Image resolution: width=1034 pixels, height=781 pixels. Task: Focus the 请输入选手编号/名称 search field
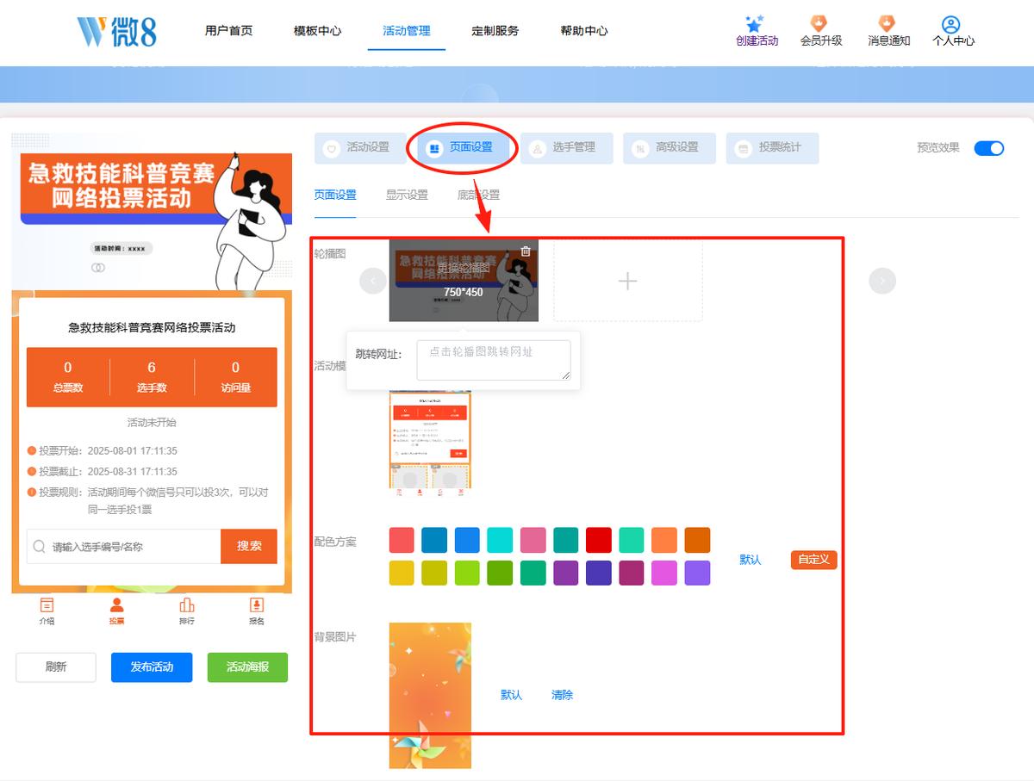tap(124, 546)
